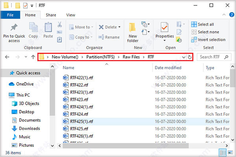Click the Copy path icon

[x=59, y=32]
